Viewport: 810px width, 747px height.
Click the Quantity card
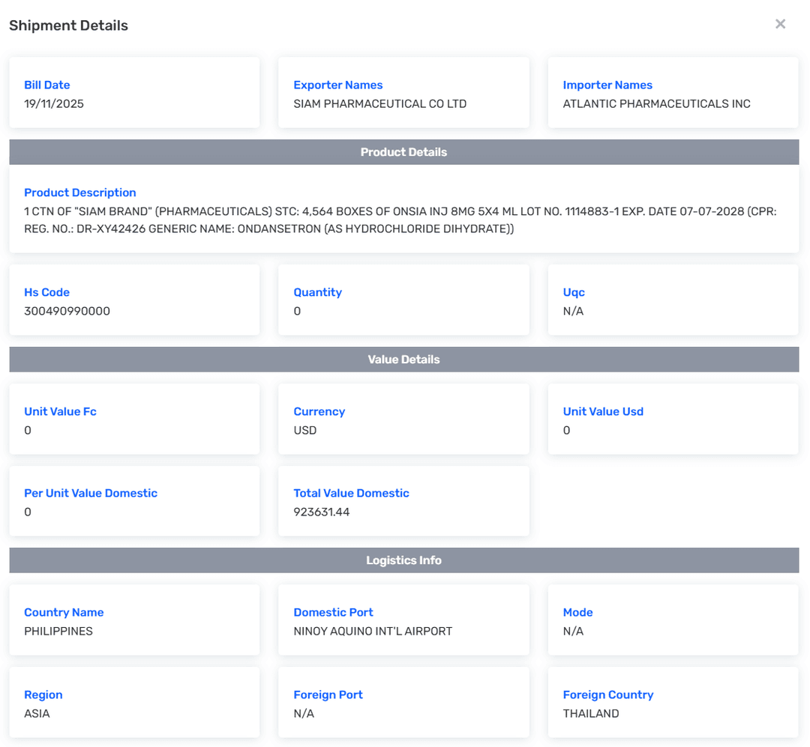coord(403,300)
